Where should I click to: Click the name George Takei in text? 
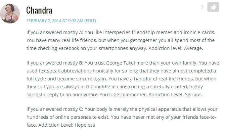[x=120, y=63]
